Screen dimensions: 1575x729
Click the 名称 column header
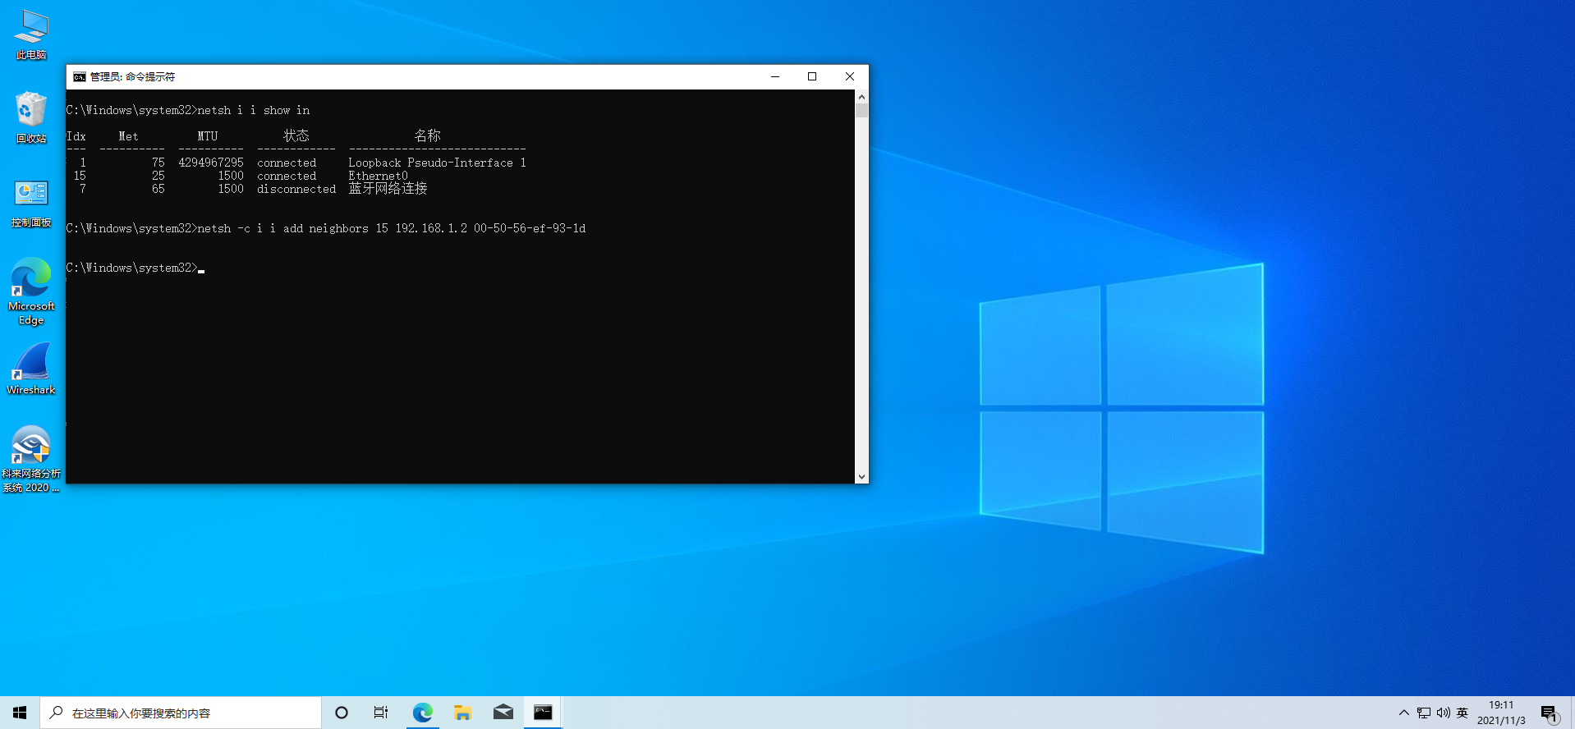point(427,135)
